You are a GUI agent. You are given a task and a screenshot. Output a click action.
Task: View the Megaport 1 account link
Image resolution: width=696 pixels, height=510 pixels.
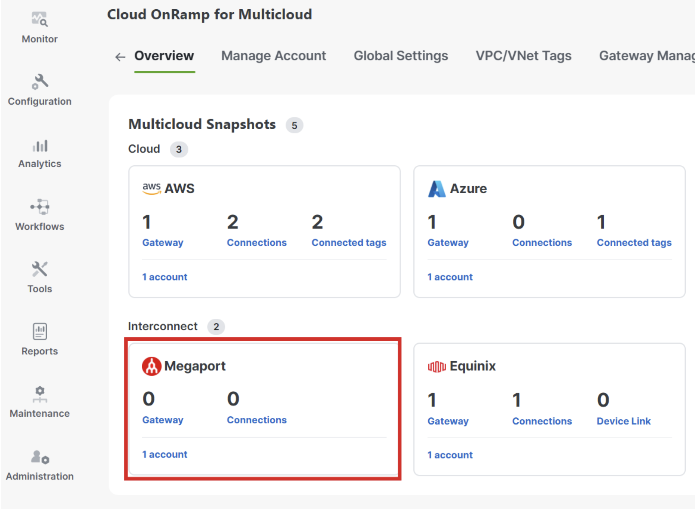point(165,454)
